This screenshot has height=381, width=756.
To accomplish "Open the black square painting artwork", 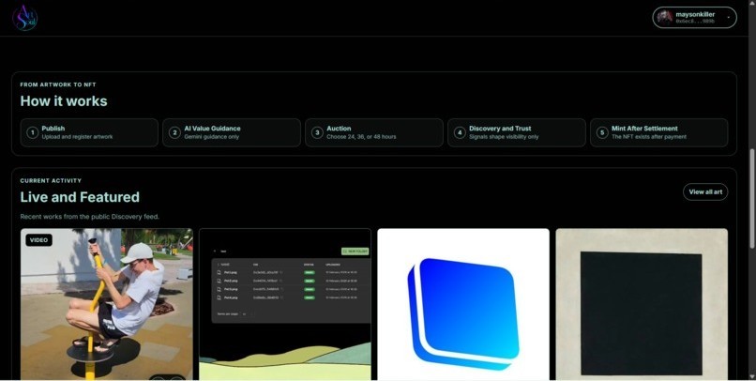I will point(642,304).
